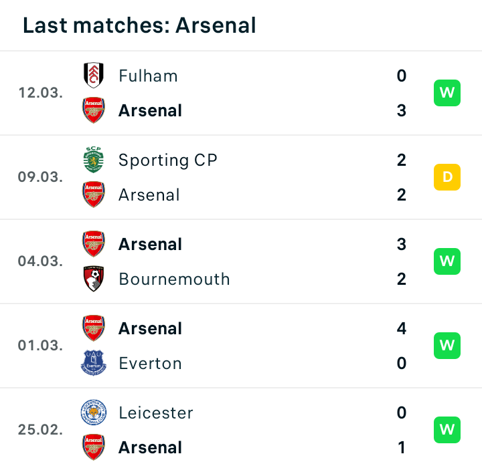Click the Last matches: Arsenal heading
This screenshot has height=468, width=482.
[x=139, y=25]
